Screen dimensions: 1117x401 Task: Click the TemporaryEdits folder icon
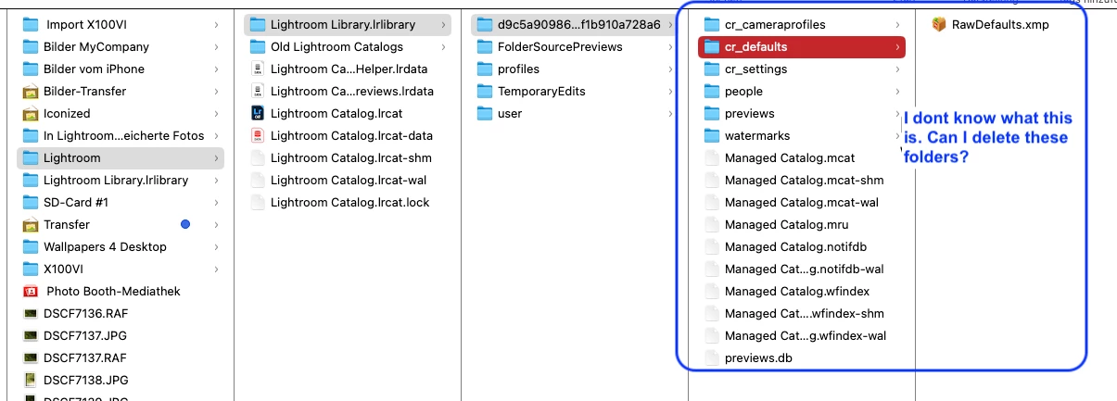(484, 91)
